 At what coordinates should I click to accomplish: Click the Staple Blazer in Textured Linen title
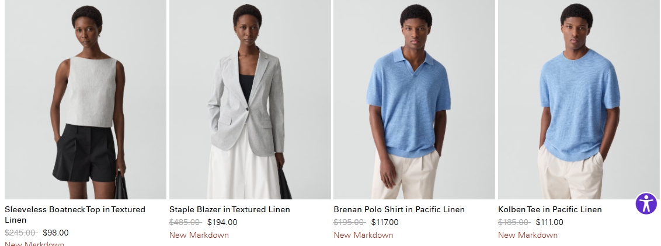[229, 209]
